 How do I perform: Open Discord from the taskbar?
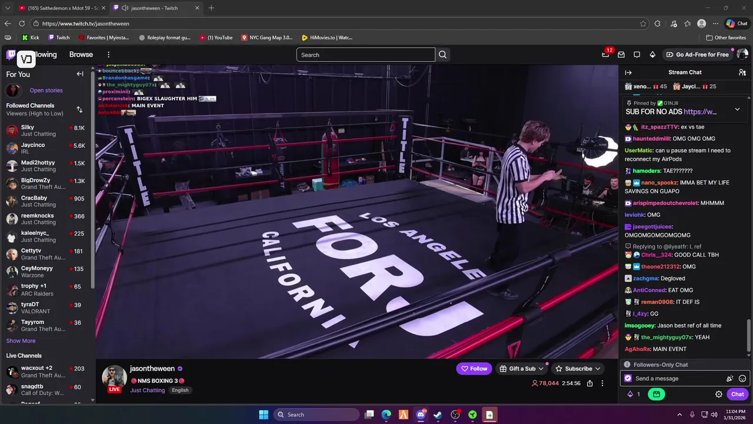click(421, 415)
